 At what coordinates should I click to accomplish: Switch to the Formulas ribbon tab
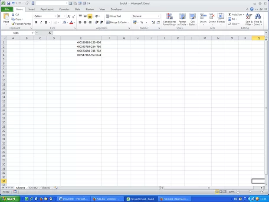(64, 9)
